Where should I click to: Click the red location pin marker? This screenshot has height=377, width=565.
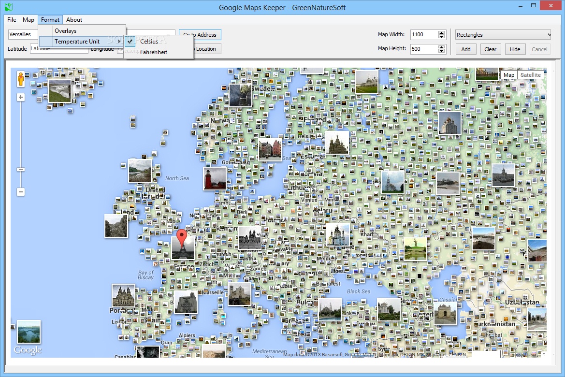tap(182, 238)
